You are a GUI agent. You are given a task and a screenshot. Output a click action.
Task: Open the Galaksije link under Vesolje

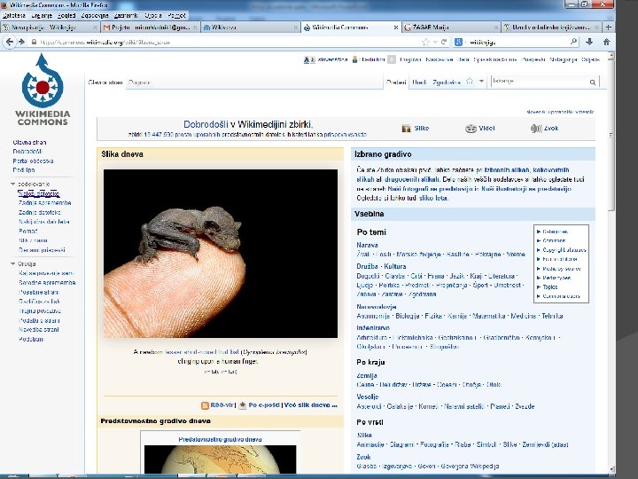pyautogui.click(x=400, y=406)
